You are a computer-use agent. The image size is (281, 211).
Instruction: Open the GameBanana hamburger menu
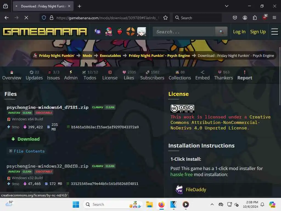click(x=274, y=32)
